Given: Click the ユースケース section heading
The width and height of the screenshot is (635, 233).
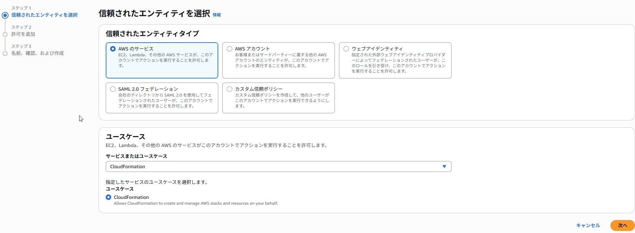Looking at the screenshot, I should (x=125, y=136).
